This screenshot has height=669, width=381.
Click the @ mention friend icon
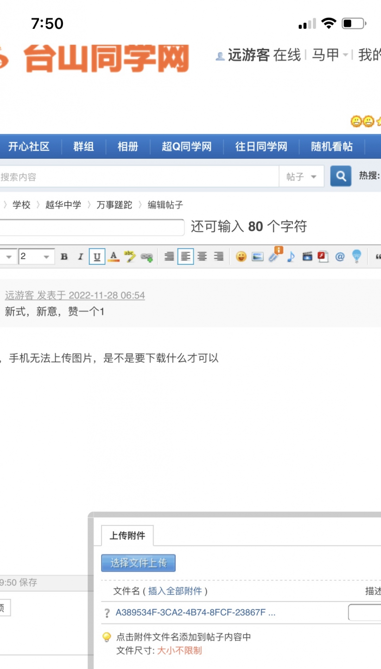(x=340, y=256)
